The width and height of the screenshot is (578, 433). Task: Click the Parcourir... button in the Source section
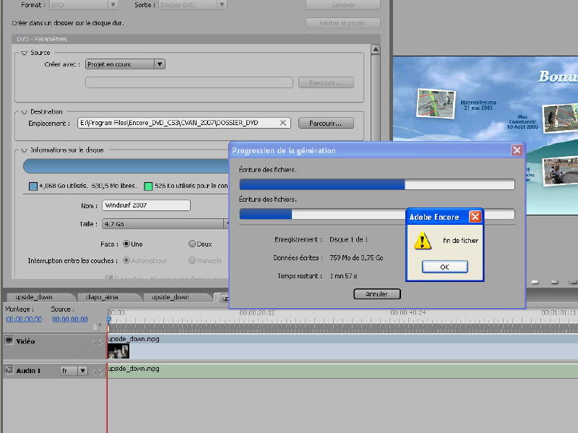click(326, 82)
